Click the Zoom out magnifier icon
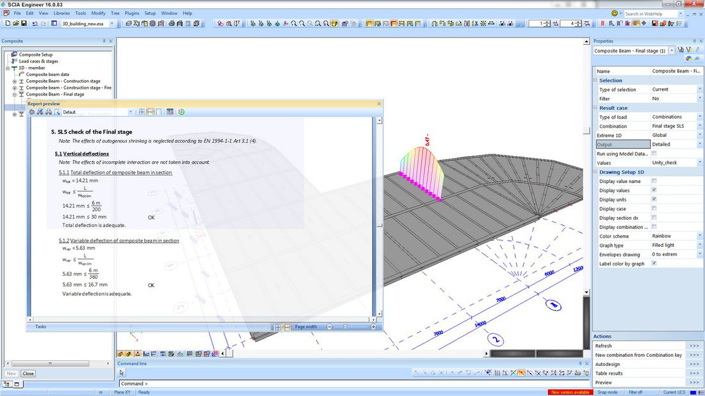The width and height of the screenshot is (705, 396). (302, 23)
